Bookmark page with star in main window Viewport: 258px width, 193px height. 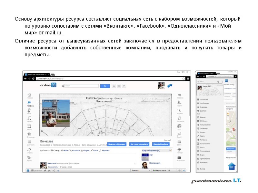[x=184, y=78]
